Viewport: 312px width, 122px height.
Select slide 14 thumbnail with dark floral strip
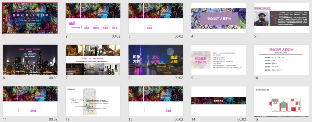tap(219, 101)
